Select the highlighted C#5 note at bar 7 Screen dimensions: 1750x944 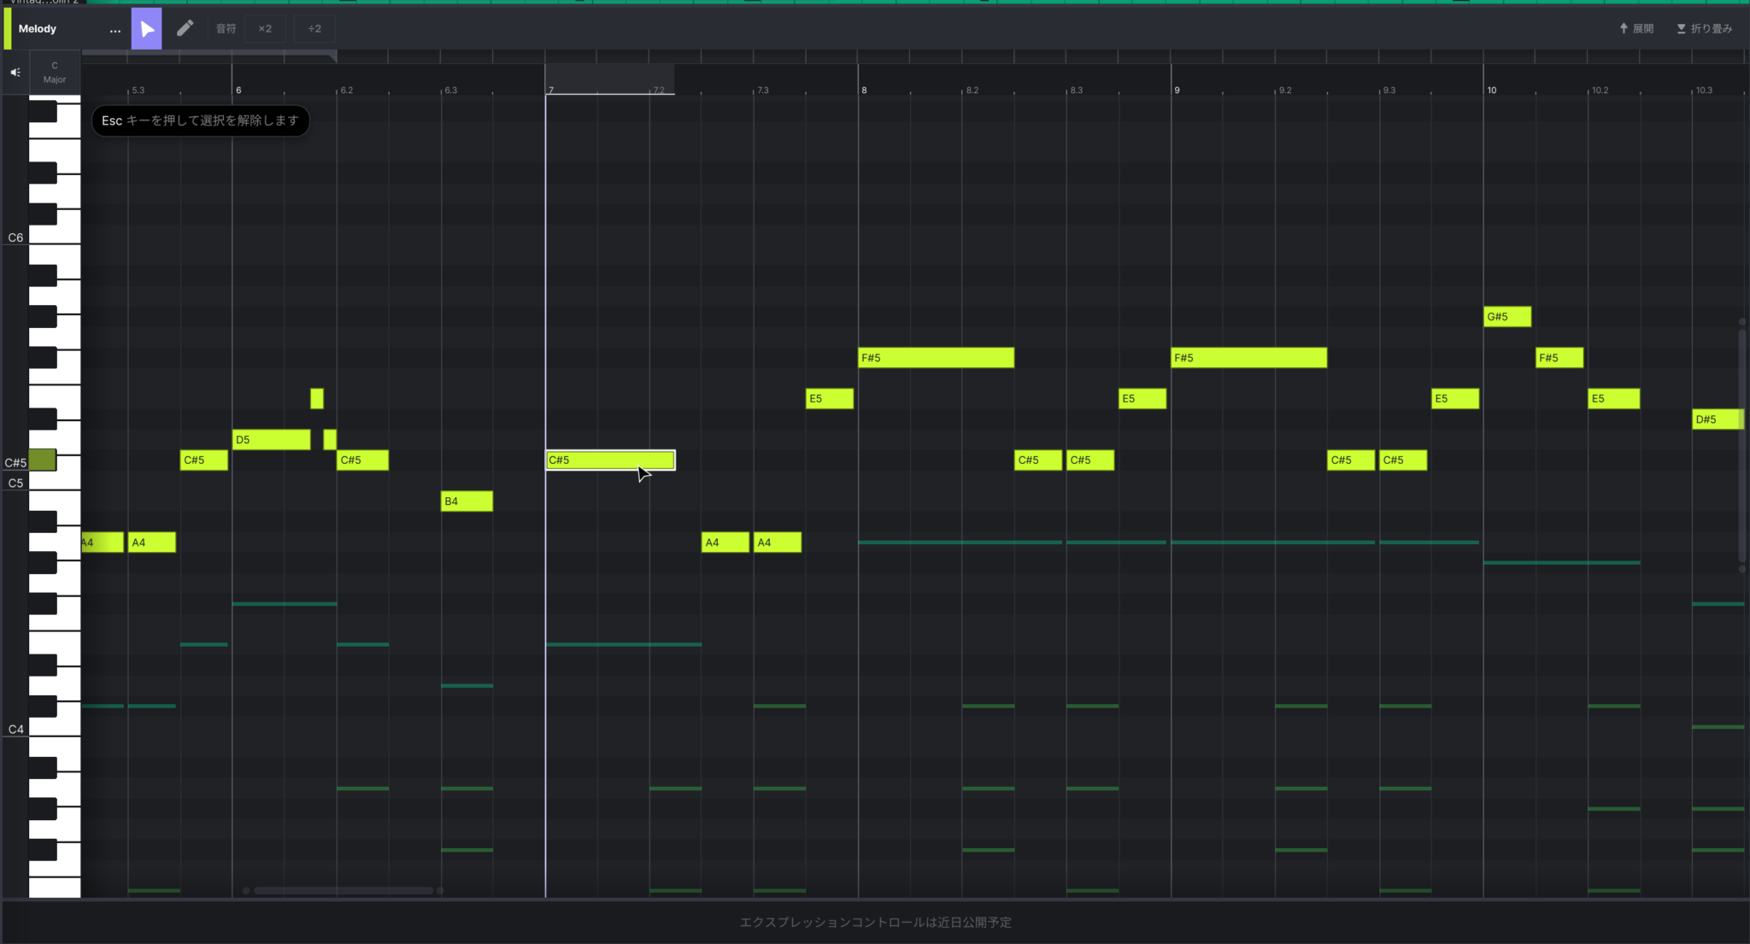tap(608, 460)
